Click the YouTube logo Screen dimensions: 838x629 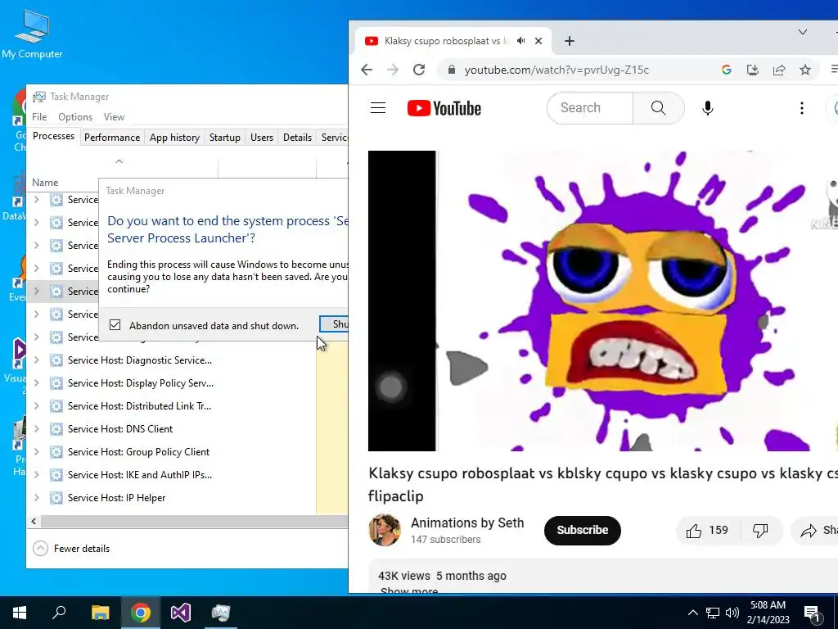[444, 108]
